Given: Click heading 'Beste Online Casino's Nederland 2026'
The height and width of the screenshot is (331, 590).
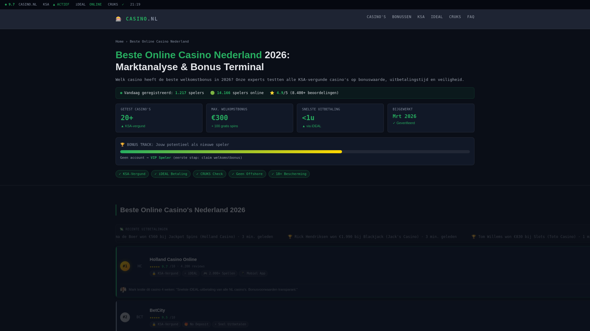Looking at the screenshot, I should coord(183,210).
